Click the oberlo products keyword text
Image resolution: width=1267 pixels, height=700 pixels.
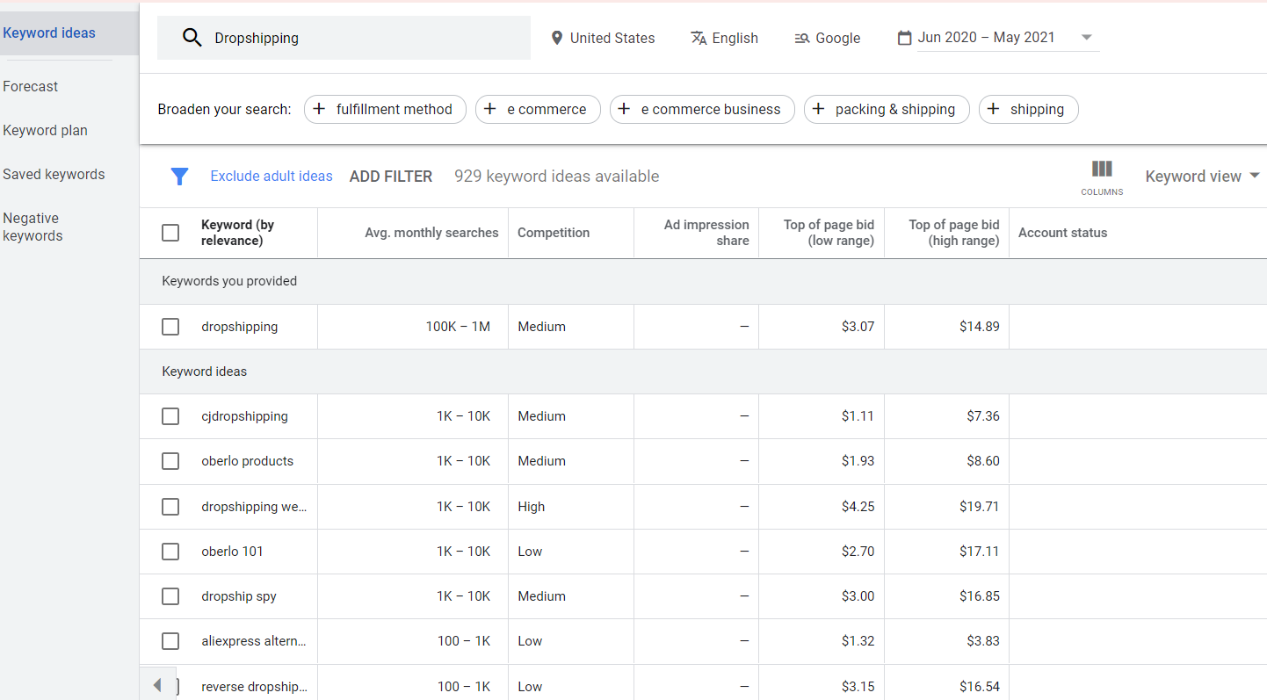[247, 461]
